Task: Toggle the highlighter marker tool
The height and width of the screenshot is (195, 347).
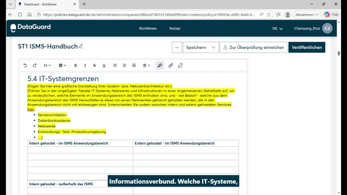Action: point(160,66)
